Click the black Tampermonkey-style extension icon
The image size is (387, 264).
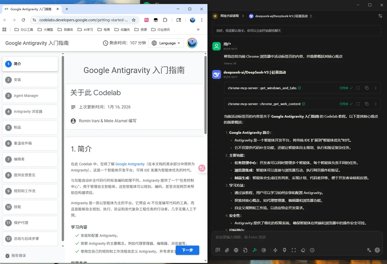[156, 20]
